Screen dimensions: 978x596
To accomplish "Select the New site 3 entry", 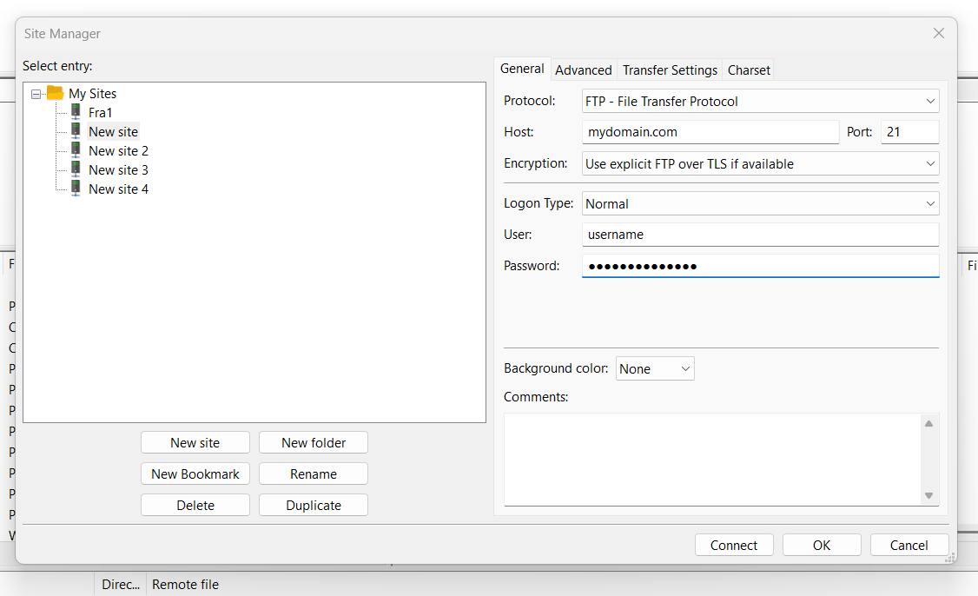I will [117, 169].
